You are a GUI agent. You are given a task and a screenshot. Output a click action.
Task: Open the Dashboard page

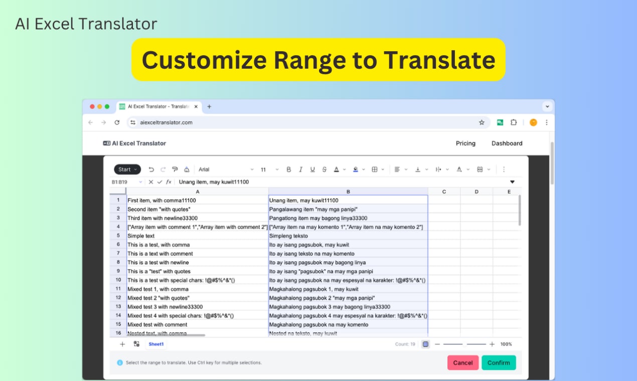click(x=507, y=143)
